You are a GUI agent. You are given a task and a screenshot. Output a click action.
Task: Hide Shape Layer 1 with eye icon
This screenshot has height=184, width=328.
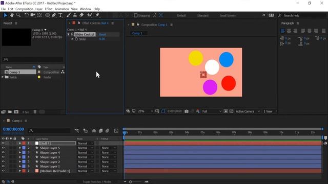coord(3,166)
